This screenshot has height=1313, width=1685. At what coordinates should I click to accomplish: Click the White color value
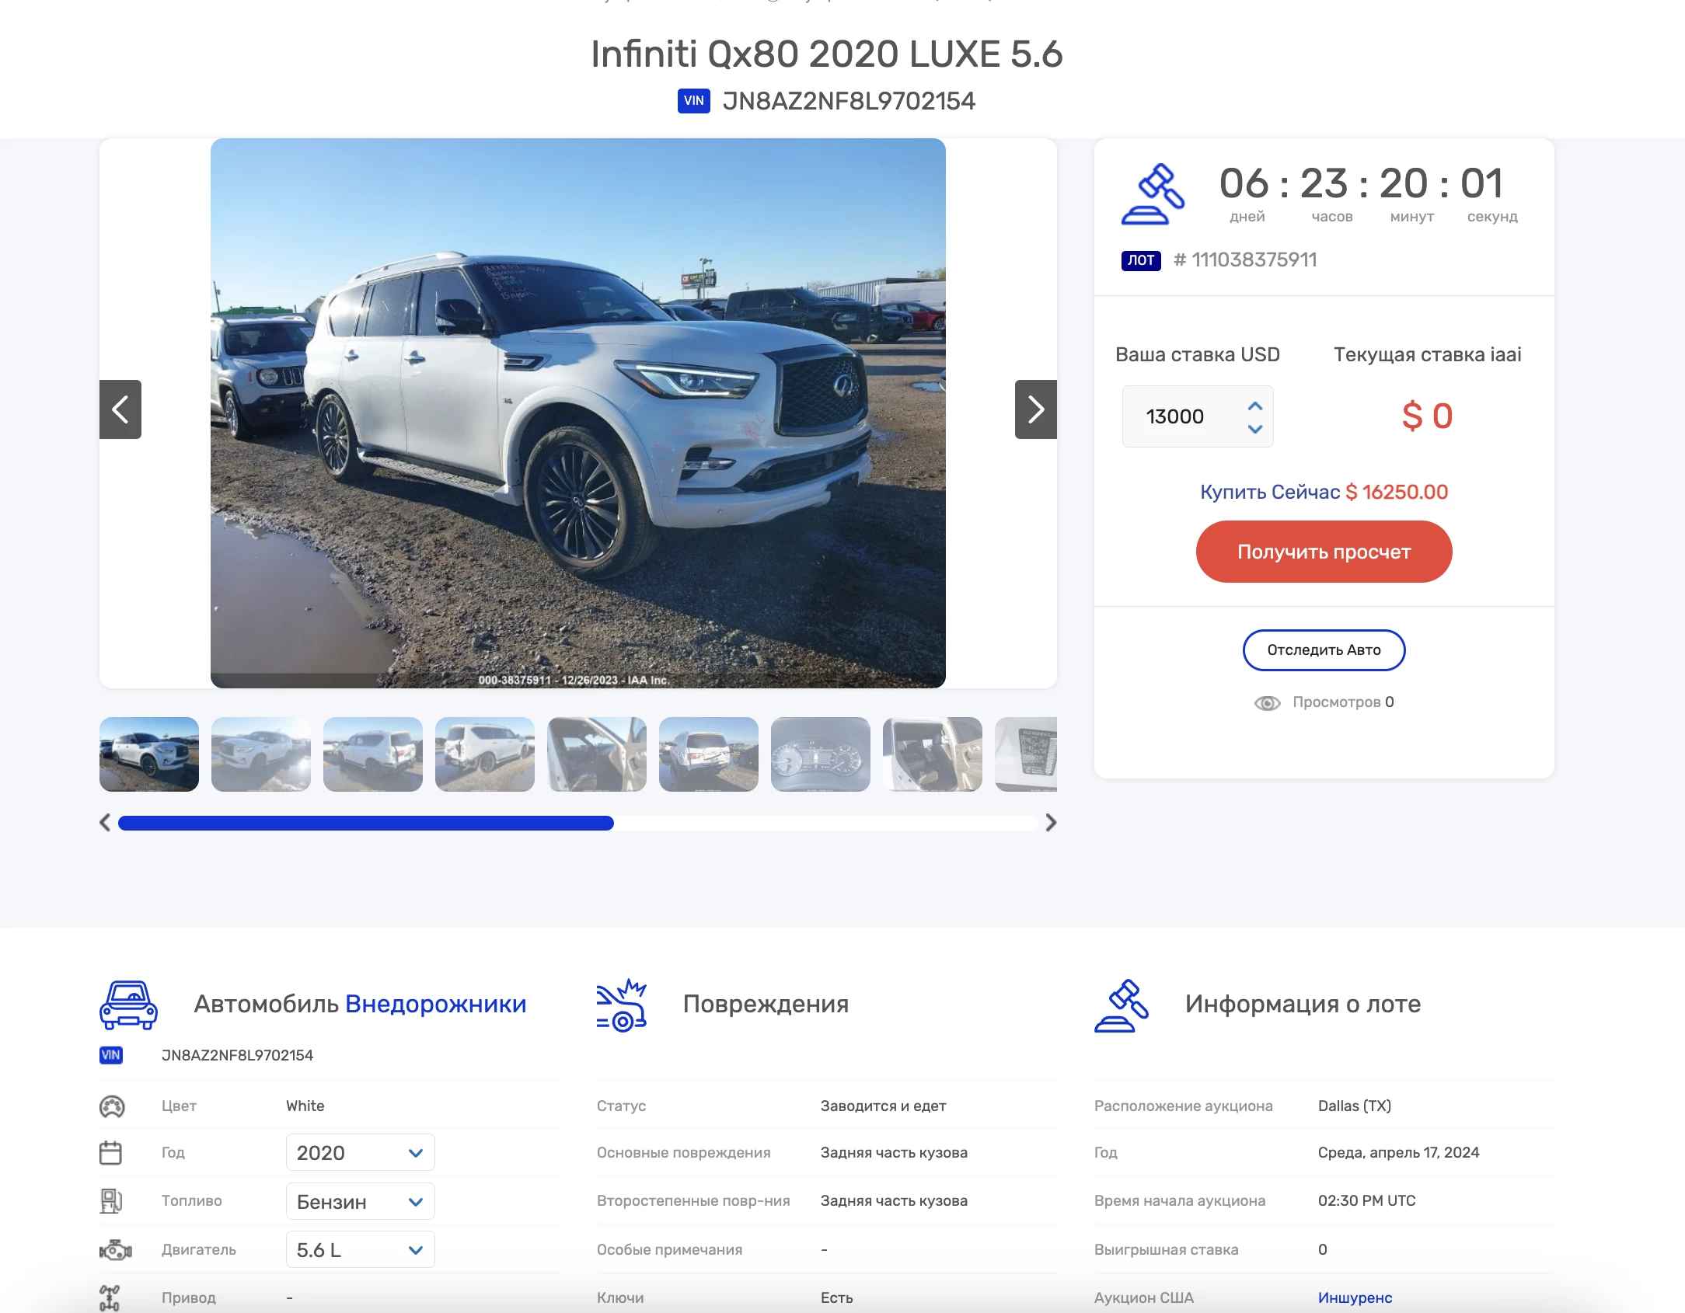pos(305,1106)
